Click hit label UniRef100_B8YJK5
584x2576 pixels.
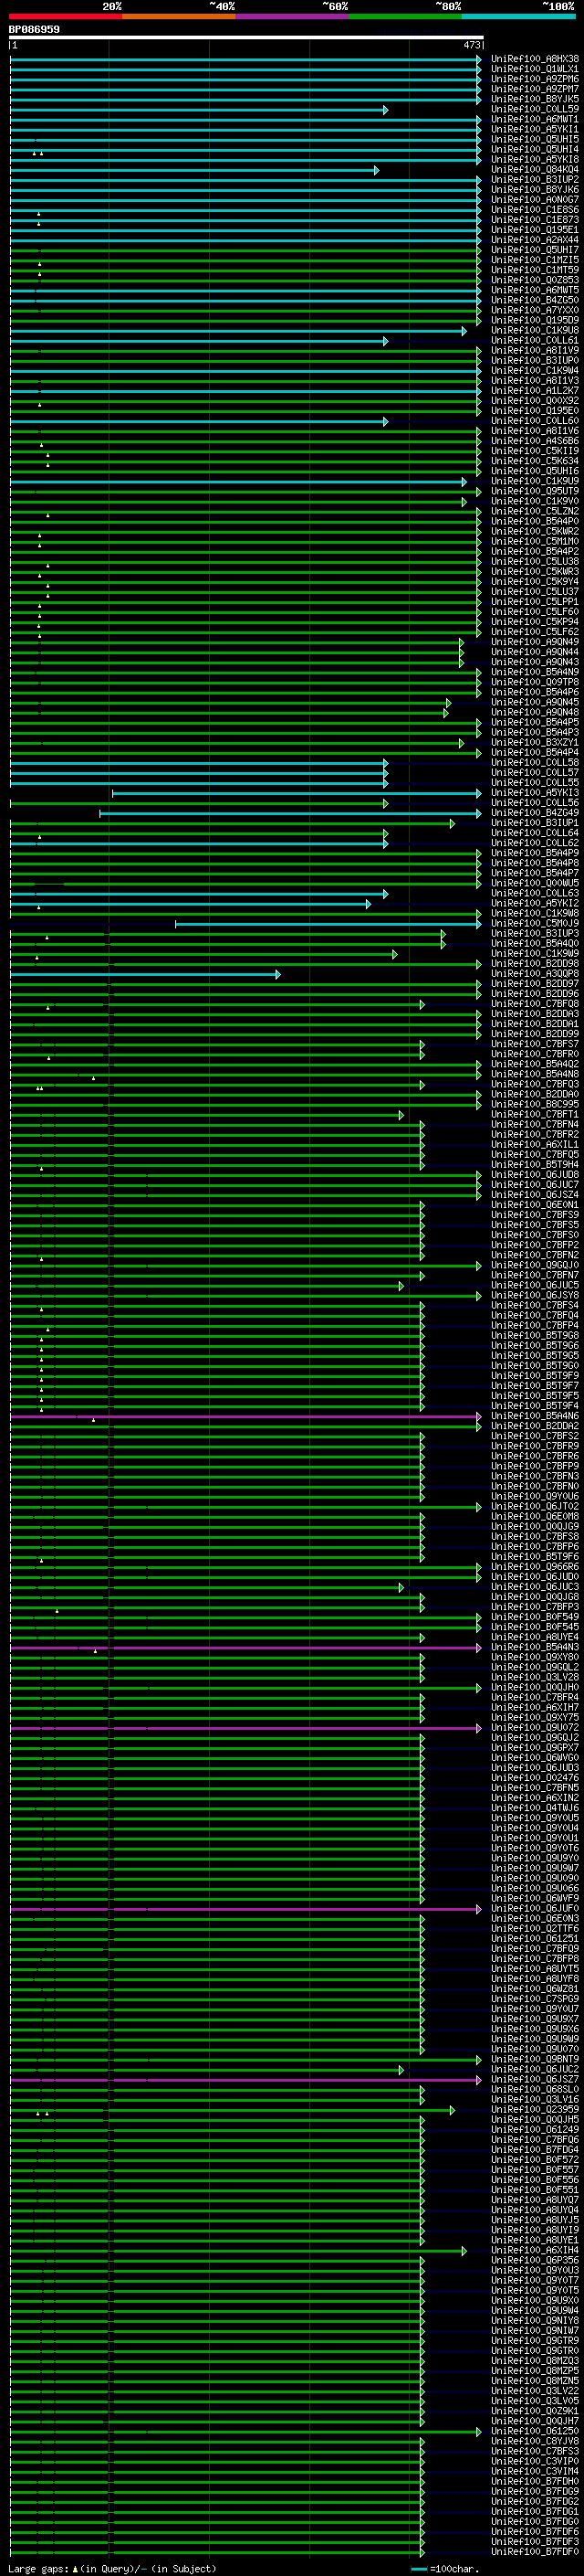tap(535, 99)
